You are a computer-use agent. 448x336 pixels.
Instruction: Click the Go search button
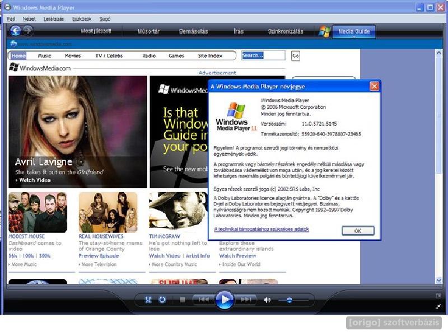click(x=296, y=55)
